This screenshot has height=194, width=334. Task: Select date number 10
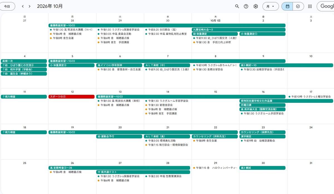pyautogui.click(x=311, y=56)
